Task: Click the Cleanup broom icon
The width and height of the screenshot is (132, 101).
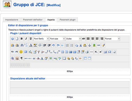Action: [103, 45]
